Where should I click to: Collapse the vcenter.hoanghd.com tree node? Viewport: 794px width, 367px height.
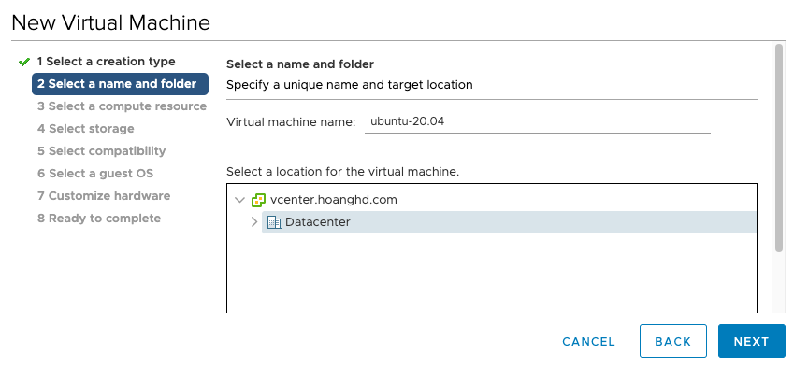point(240,200)
